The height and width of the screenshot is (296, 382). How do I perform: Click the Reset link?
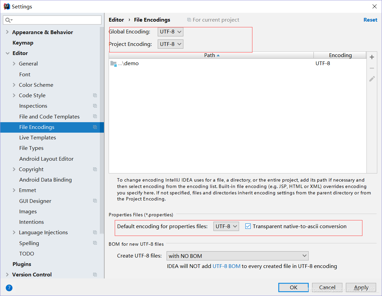click(370, 20)
